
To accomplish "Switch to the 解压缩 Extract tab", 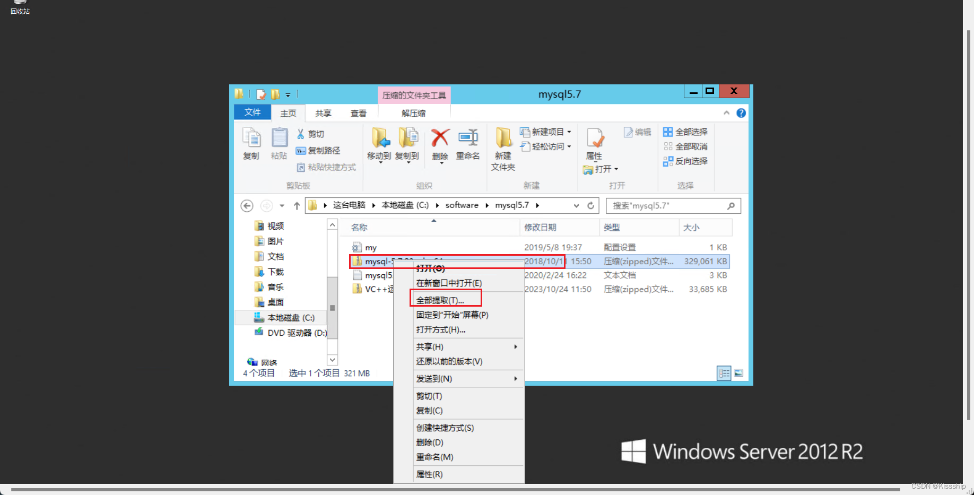I will (414, 113).
